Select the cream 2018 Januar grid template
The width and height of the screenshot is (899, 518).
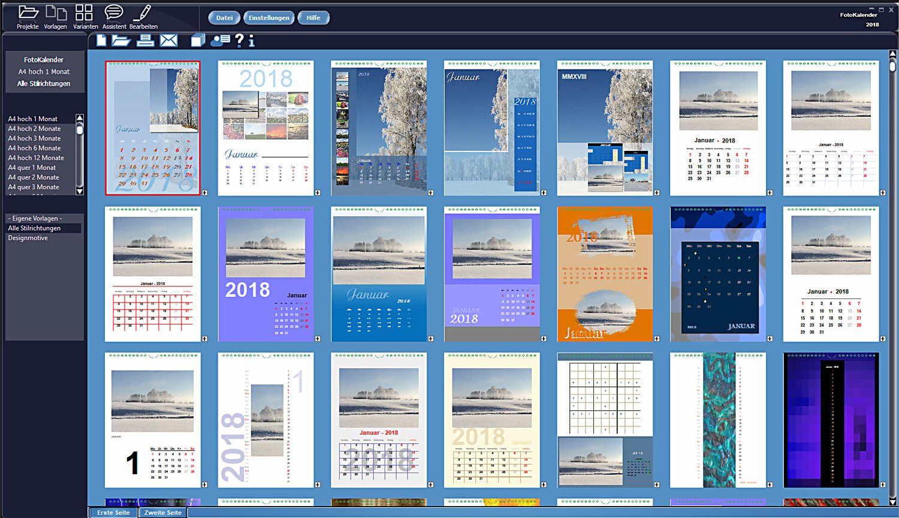[492, 420]
